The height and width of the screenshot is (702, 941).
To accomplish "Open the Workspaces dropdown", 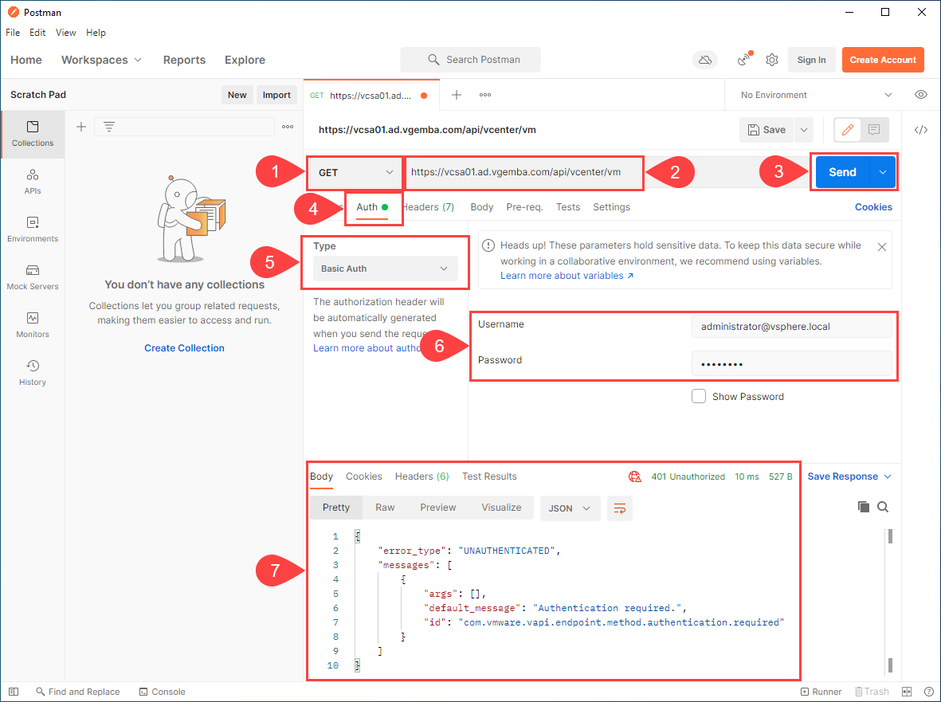I will (101, 60).
